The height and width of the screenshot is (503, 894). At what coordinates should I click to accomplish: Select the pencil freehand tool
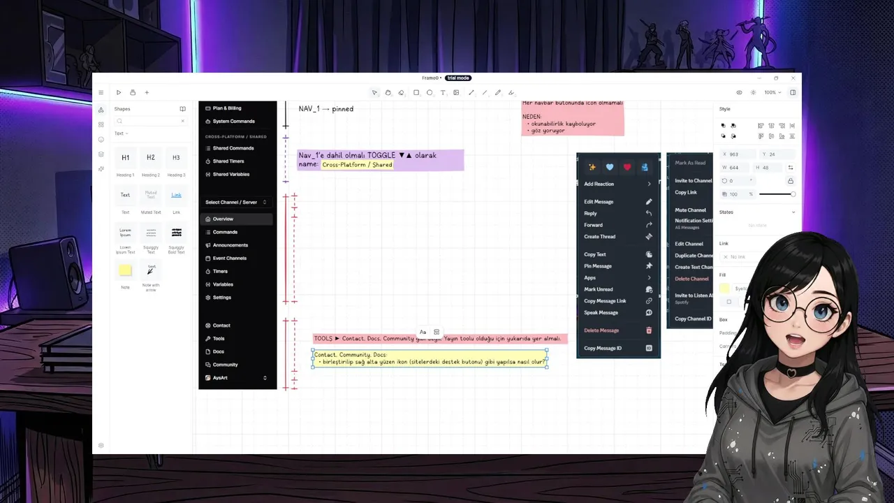tap(498, 92)
